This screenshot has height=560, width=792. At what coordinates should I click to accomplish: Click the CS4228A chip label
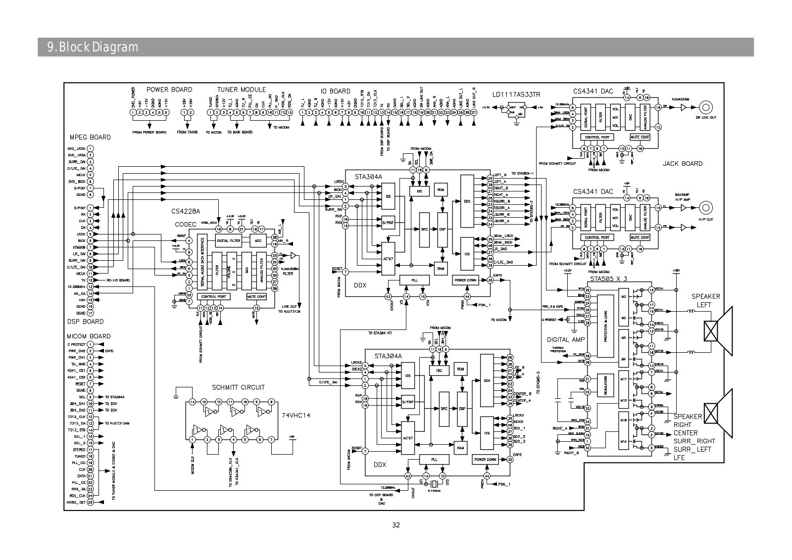[186, 211]
